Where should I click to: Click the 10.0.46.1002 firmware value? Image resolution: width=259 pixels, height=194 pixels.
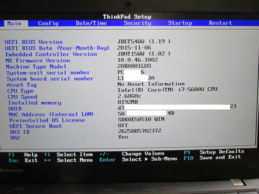click(138, 60)
